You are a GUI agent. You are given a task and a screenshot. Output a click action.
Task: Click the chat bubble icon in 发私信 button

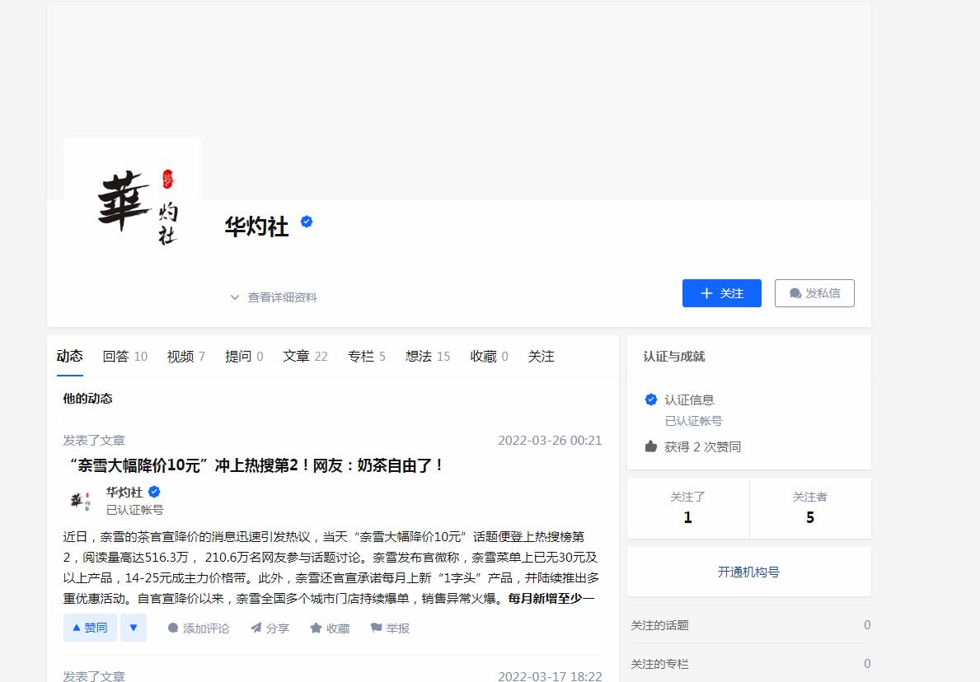point(795,293)
